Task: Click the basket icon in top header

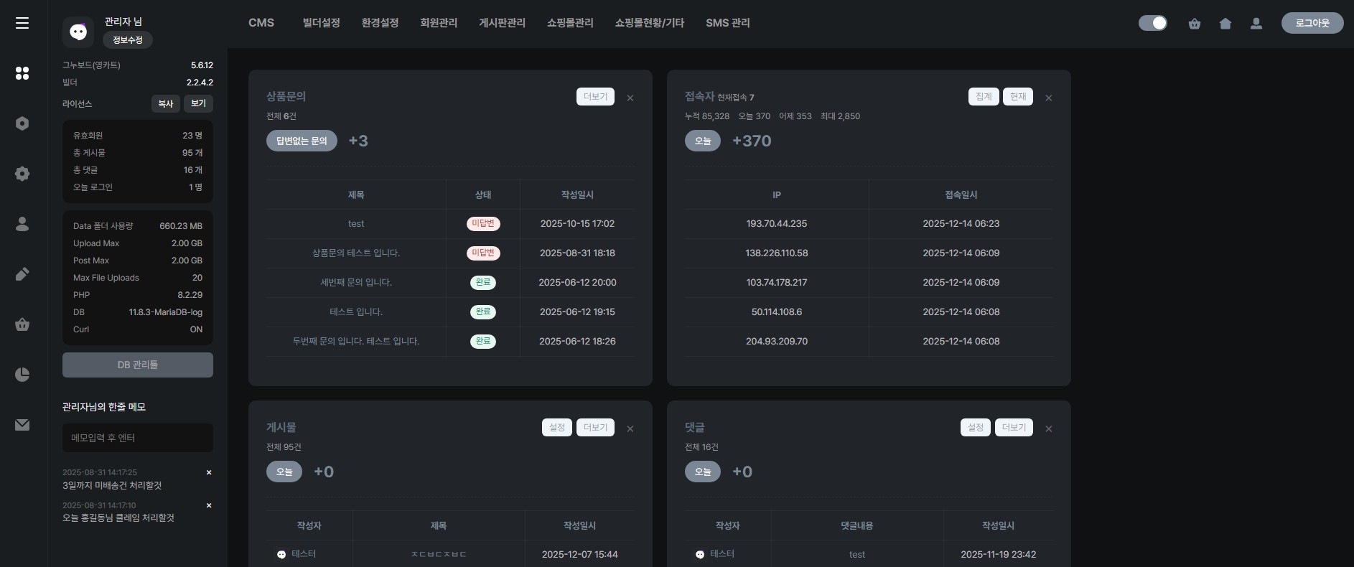Action: (x=1195, y=24)
